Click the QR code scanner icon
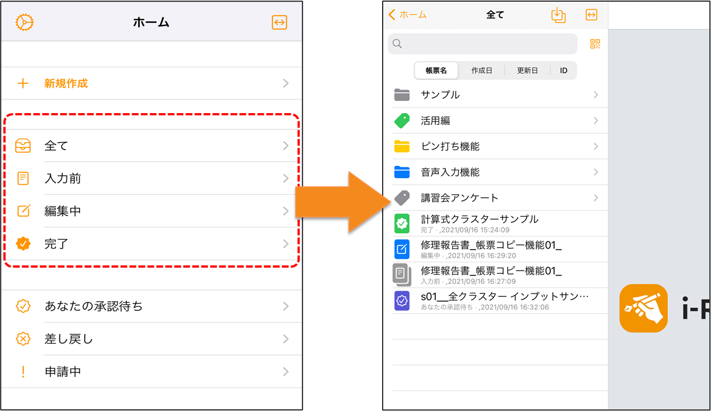The image size is (711, 411). (595, 44)
